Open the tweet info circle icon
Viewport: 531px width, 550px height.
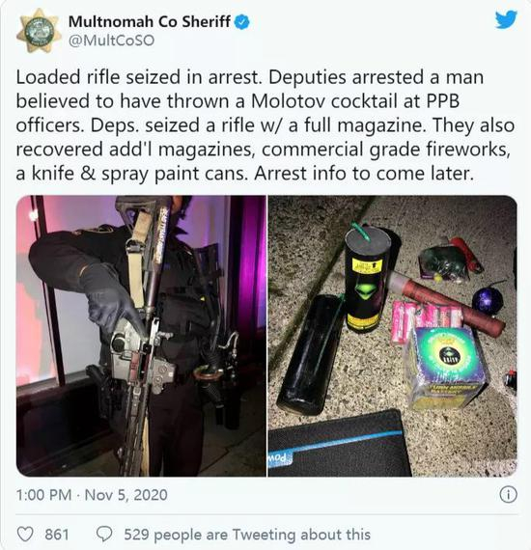pos(508,495)
